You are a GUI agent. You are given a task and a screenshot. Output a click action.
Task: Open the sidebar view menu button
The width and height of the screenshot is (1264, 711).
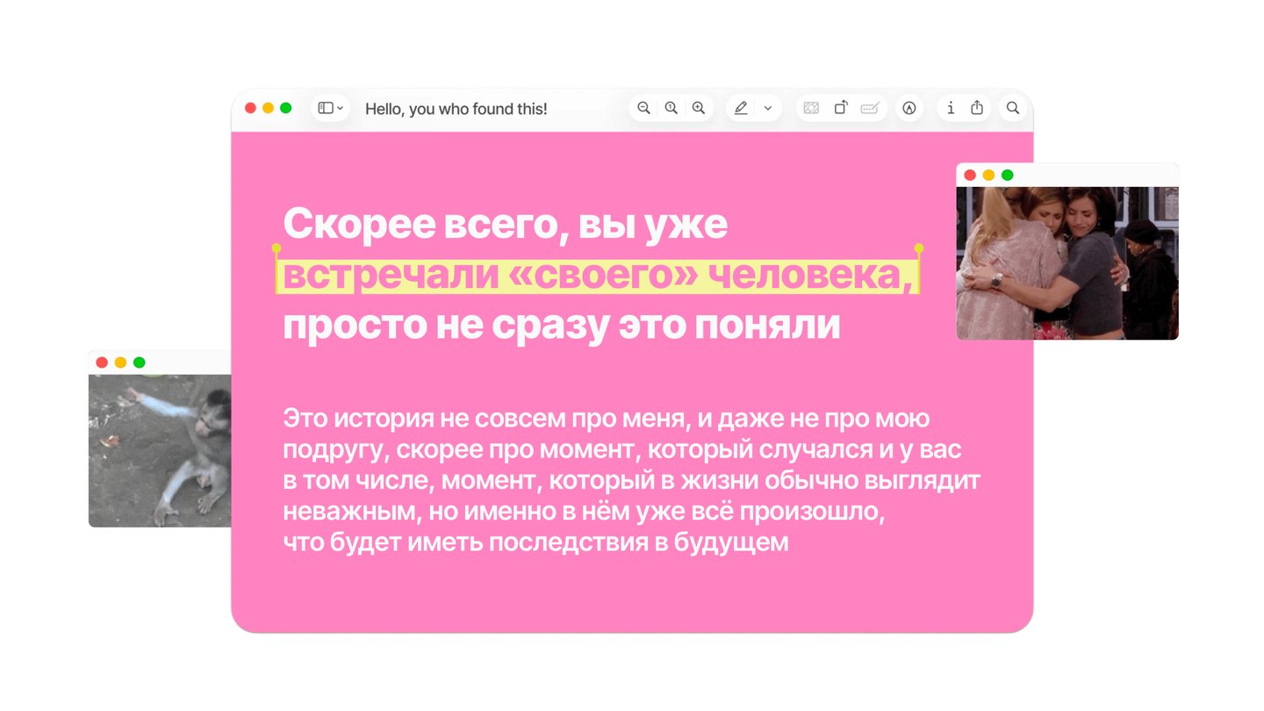coord(330,108)
